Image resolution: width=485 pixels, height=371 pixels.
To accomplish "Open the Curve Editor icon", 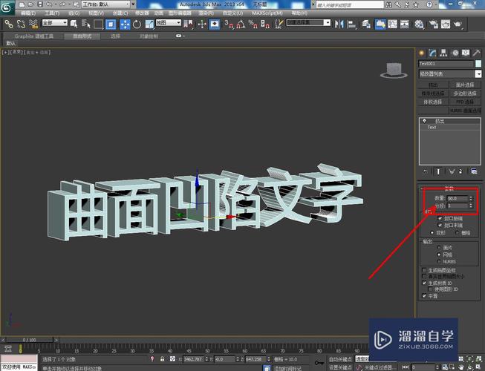I will click(x=392, y=24).
